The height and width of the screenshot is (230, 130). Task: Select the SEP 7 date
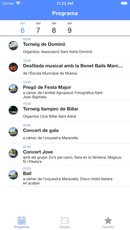(38, 28)
